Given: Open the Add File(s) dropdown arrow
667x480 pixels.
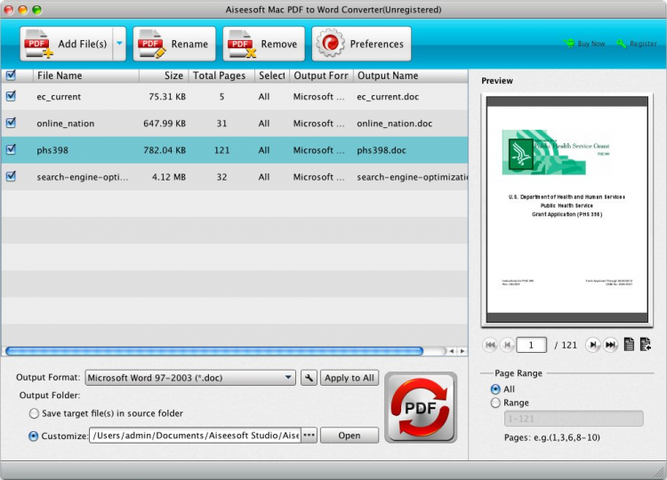Looking at the screenshot, I should click(x=119, y=44).
